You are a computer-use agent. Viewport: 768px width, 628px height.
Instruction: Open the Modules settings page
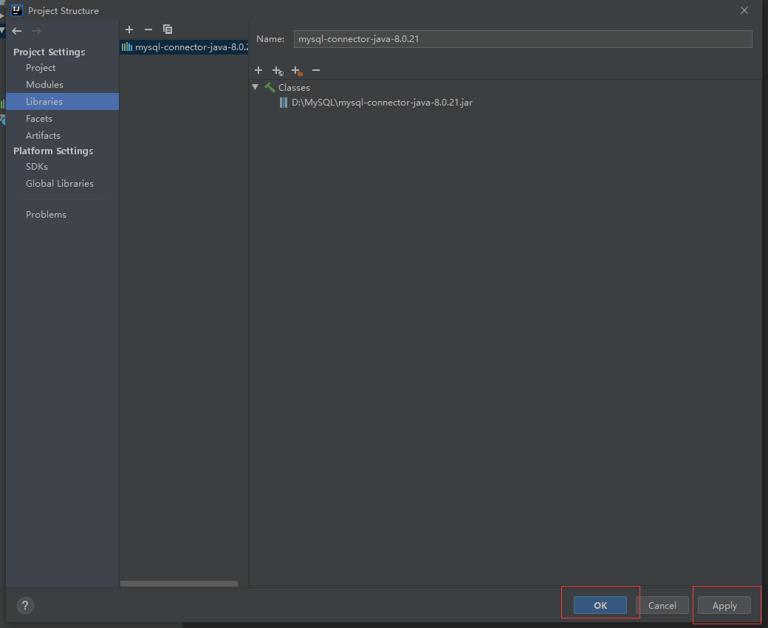point(44,85)
